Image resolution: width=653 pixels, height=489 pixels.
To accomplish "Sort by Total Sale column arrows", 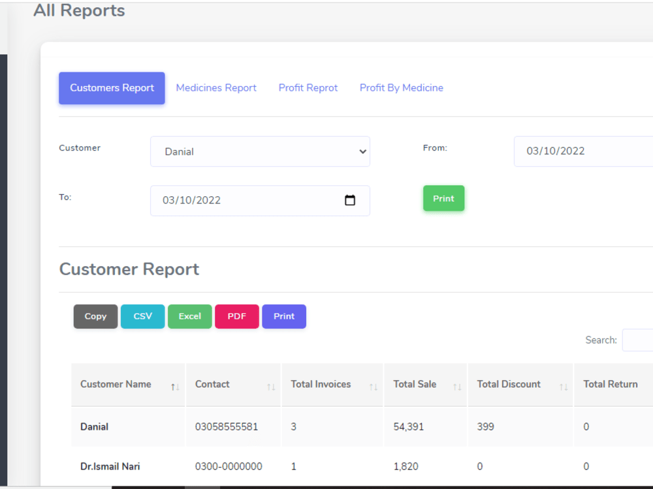I will pyautogui.click(x=457, y=387).
